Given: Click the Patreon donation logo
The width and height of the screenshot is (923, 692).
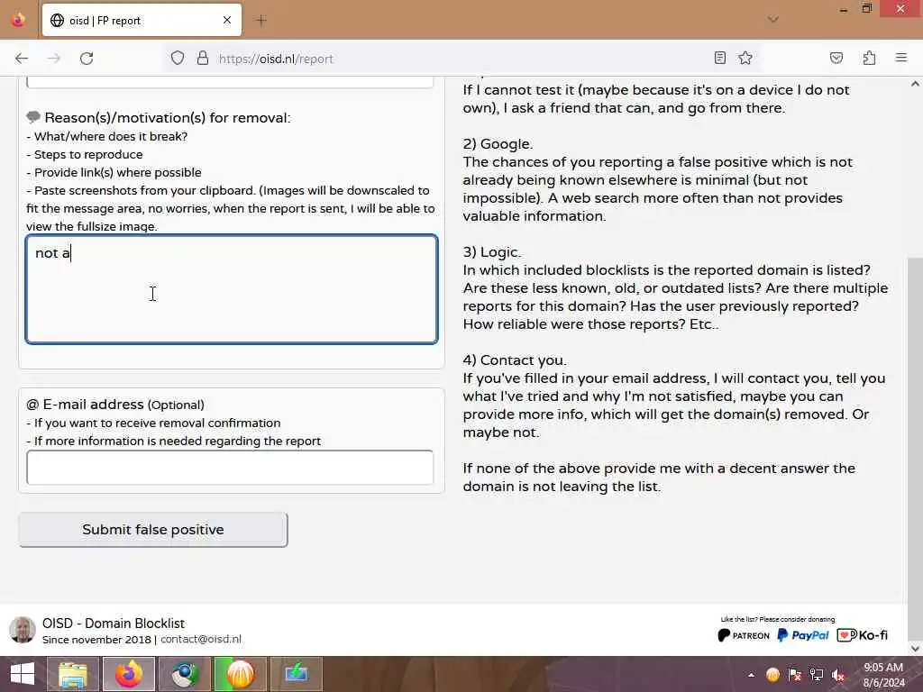Looking at the screenshot, I should (x=744, y=635).
